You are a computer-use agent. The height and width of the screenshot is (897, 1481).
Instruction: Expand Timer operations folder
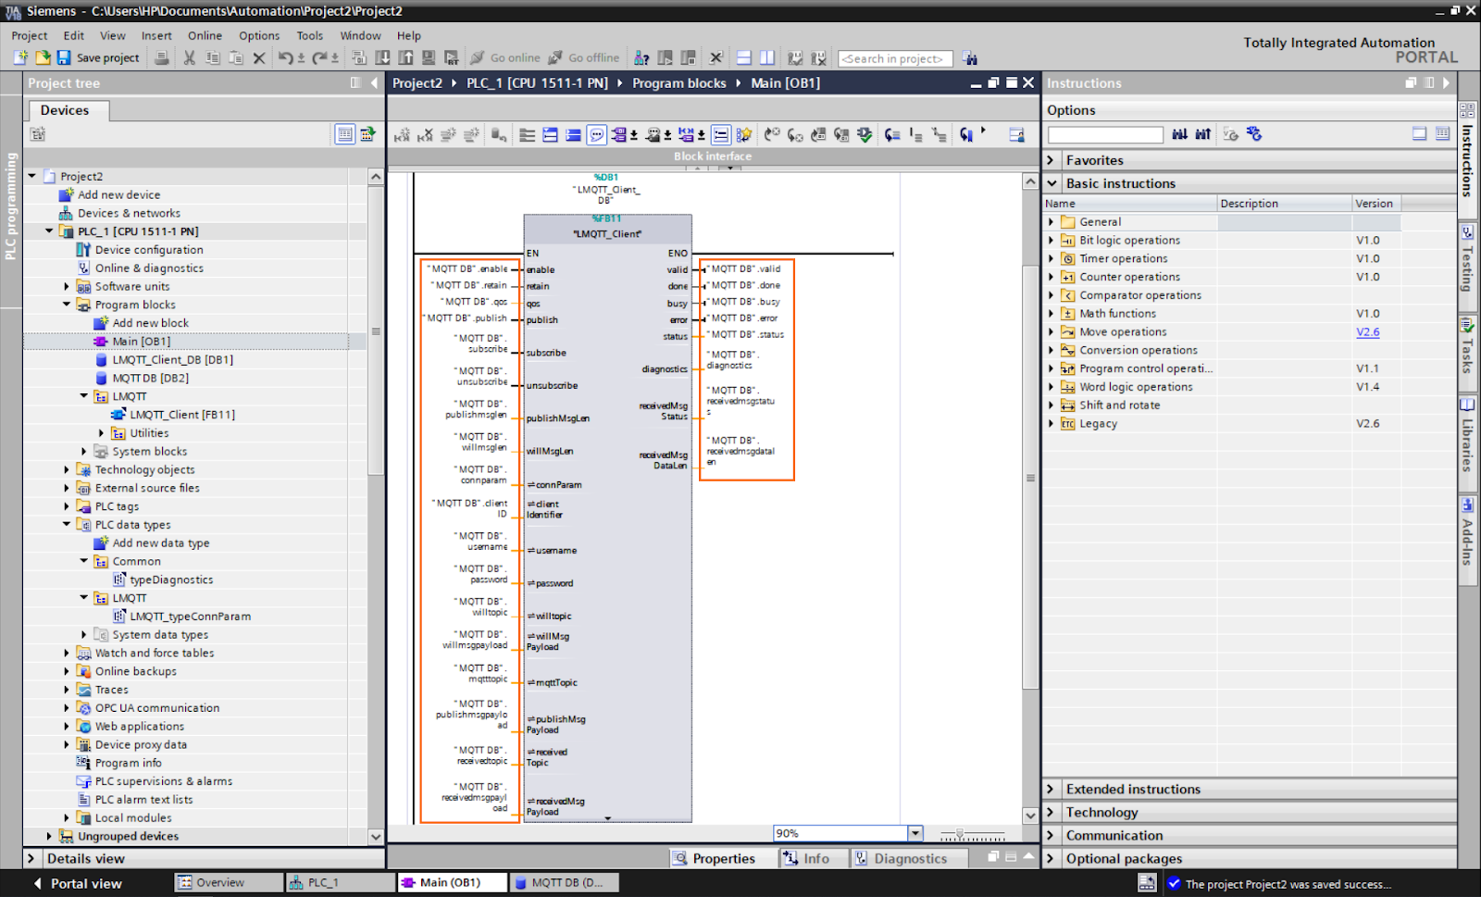1051,258
